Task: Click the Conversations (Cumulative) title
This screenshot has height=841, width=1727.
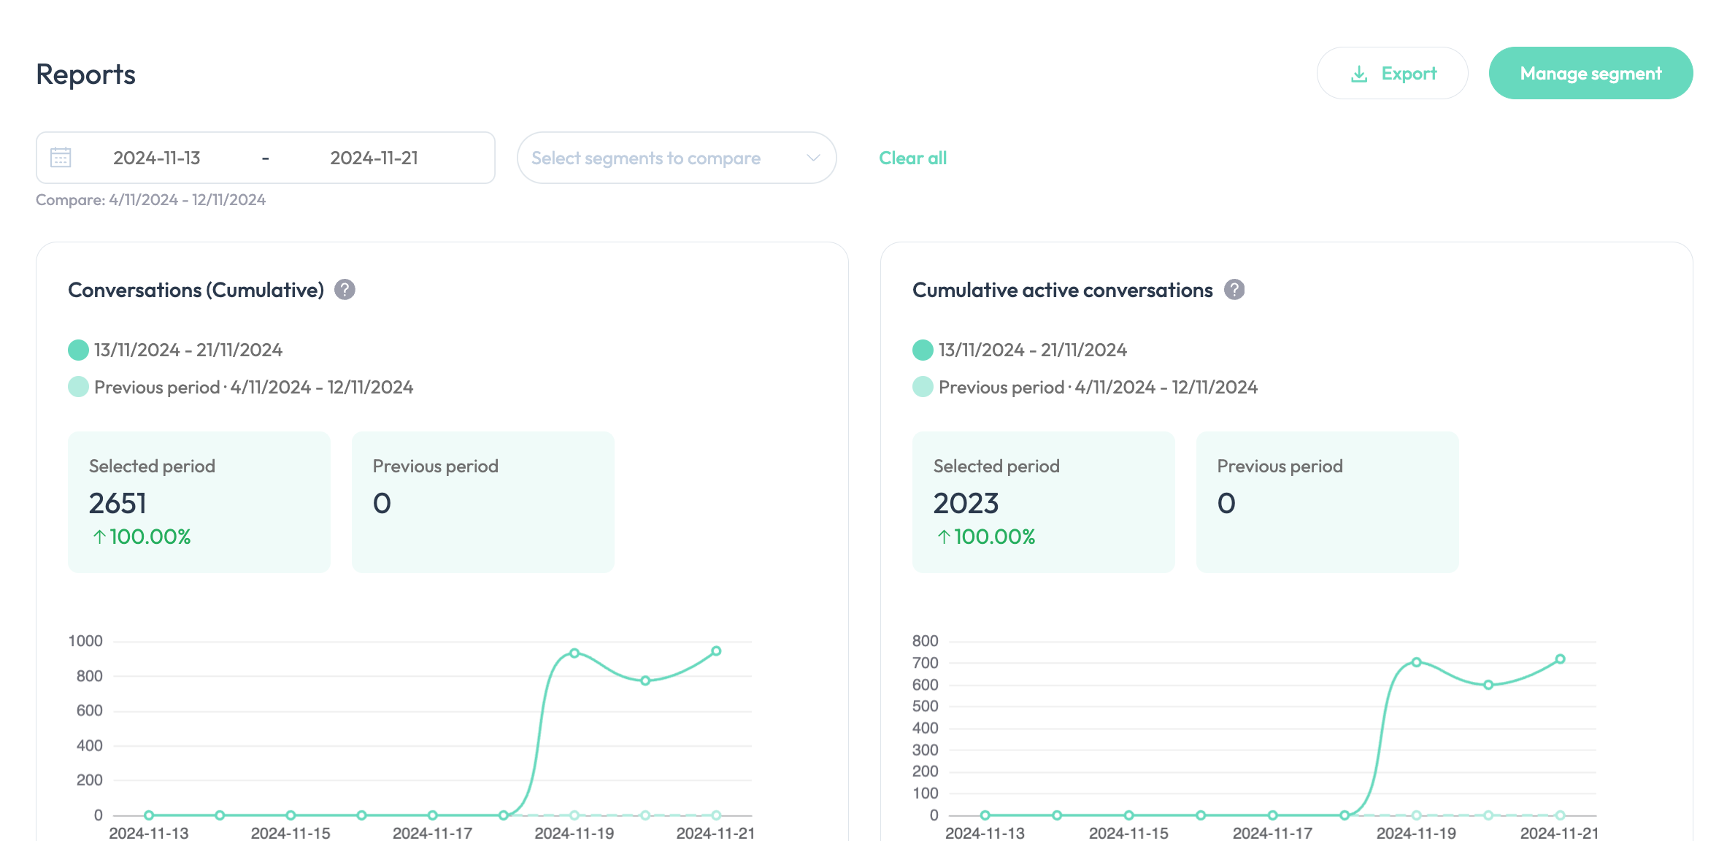Action: (x=196, y=290)
